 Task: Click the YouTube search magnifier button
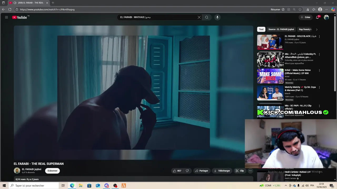(x=207, y=17)
